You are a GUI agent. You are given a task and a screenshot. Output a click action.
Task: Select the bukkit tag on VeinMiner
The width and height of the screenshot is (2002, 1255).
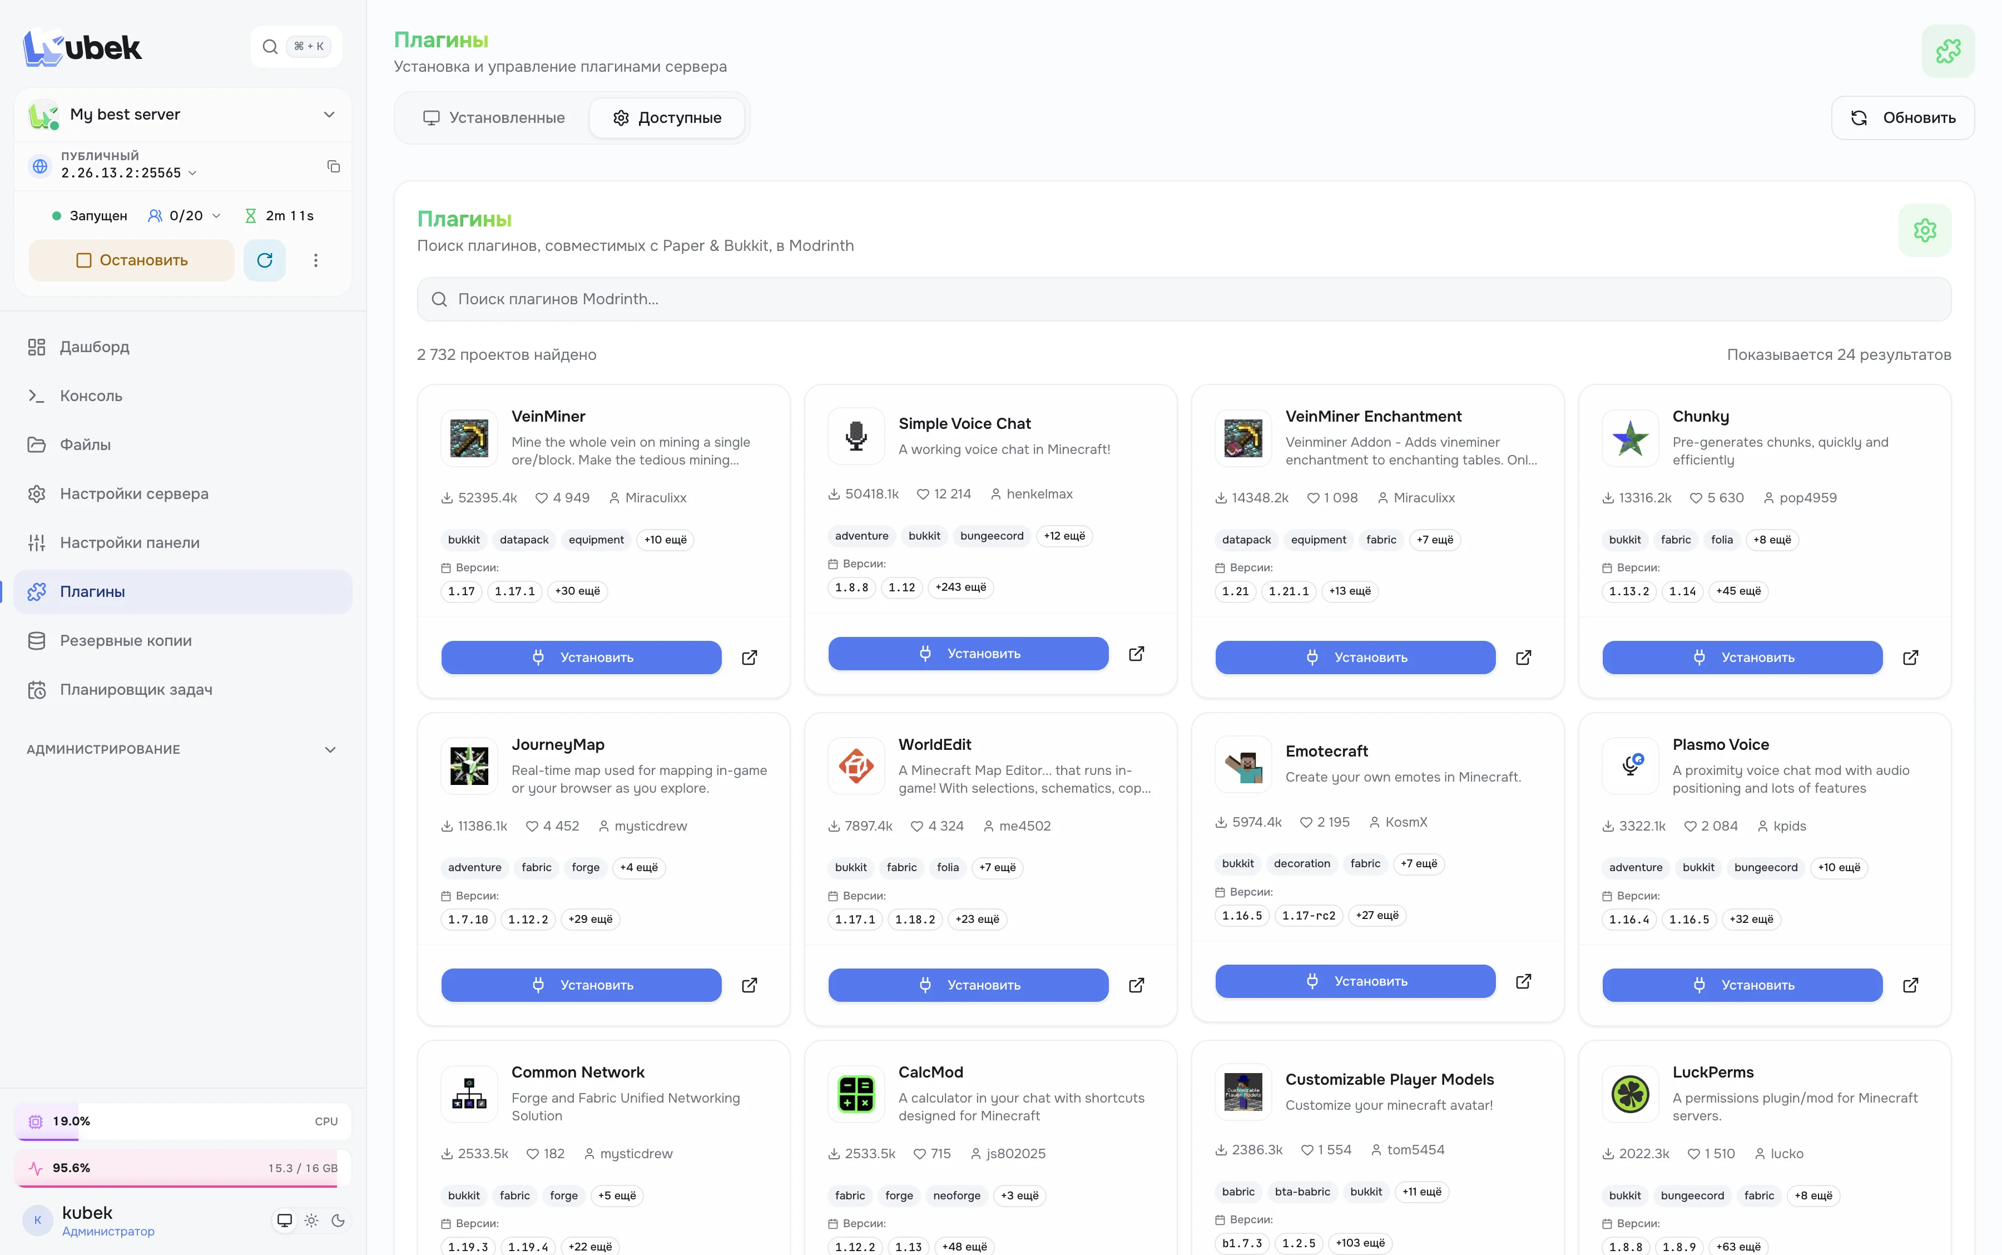464,540
